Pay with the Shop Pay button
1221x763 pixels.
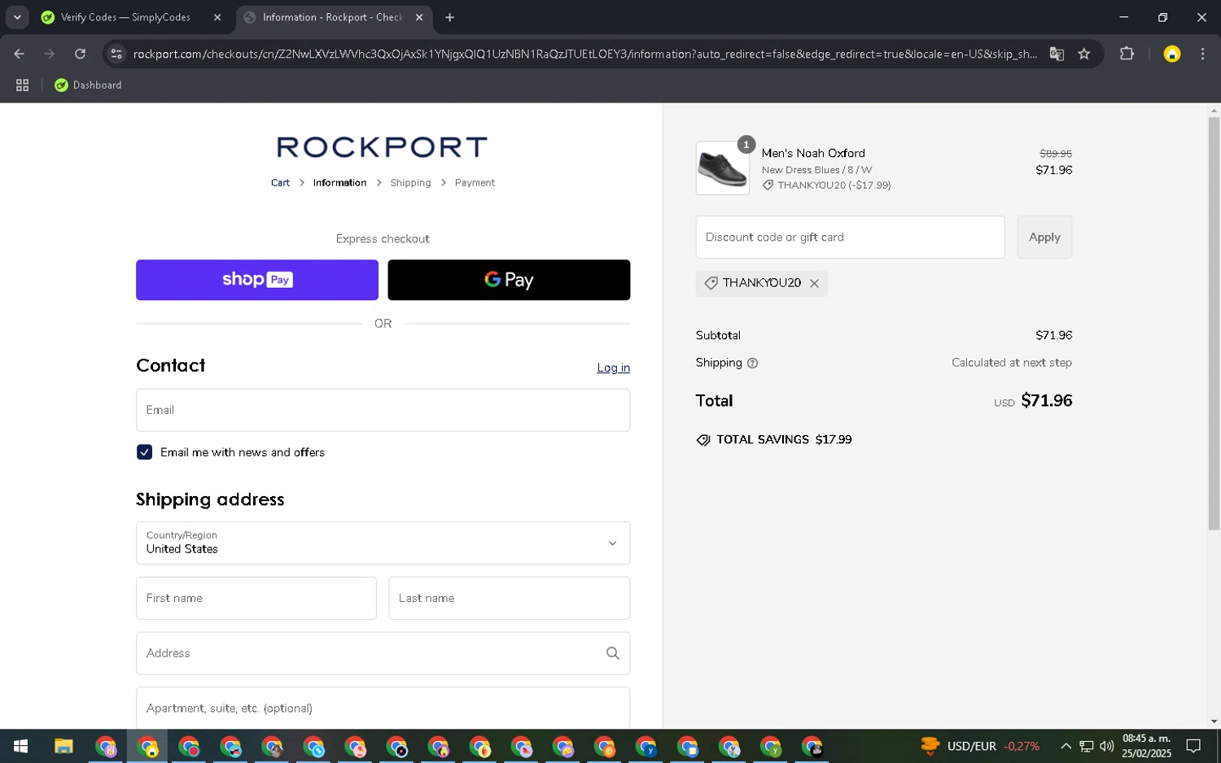(257, 280)
